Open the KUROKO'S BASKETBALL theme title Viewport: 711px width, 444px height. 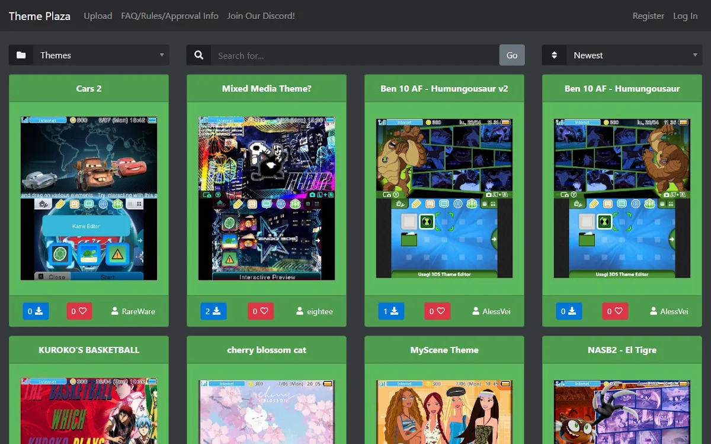[89, 350]
